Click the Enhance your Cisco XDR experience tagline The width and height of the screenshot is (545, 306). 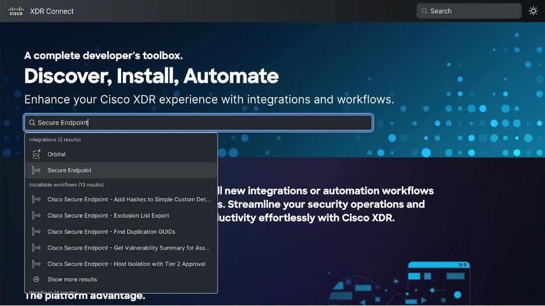pyautogui.click(x=209, y=99)
